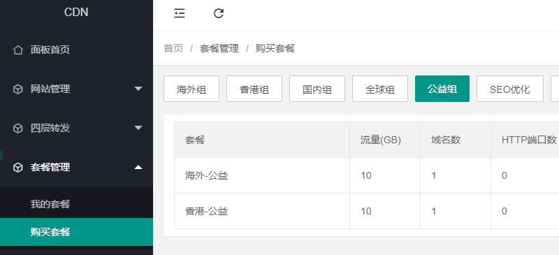Click the refresh icon in the top bar
This screenshot has width=559, height=255.
click(219, 13)
